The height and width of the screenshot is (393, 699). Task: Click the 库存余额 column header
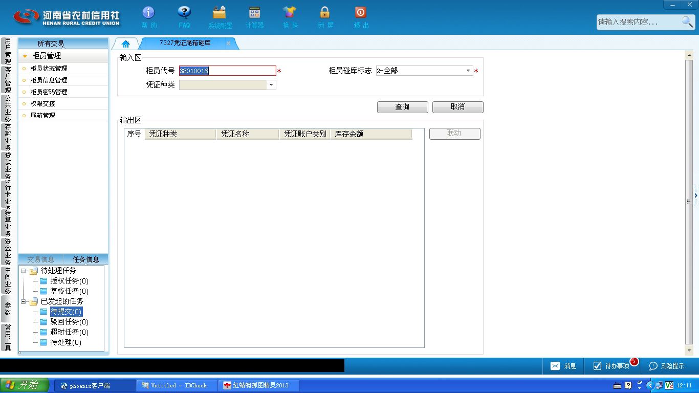(371, 134)
